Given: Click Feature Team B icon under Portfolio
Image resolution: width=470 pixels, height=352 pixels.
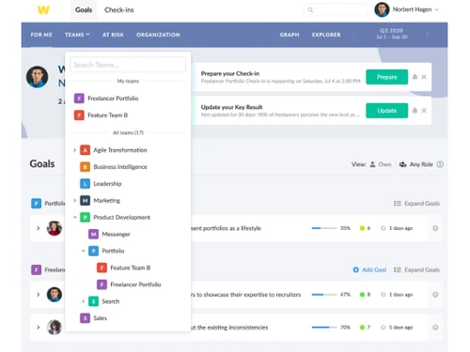Looking at the screenshot, I should [x=102, y=268].
